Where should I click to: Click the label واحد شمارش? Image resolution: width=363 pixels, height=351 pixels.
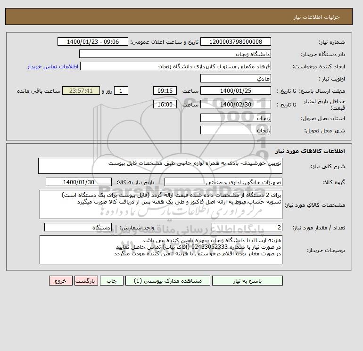[x=137, y=228]
